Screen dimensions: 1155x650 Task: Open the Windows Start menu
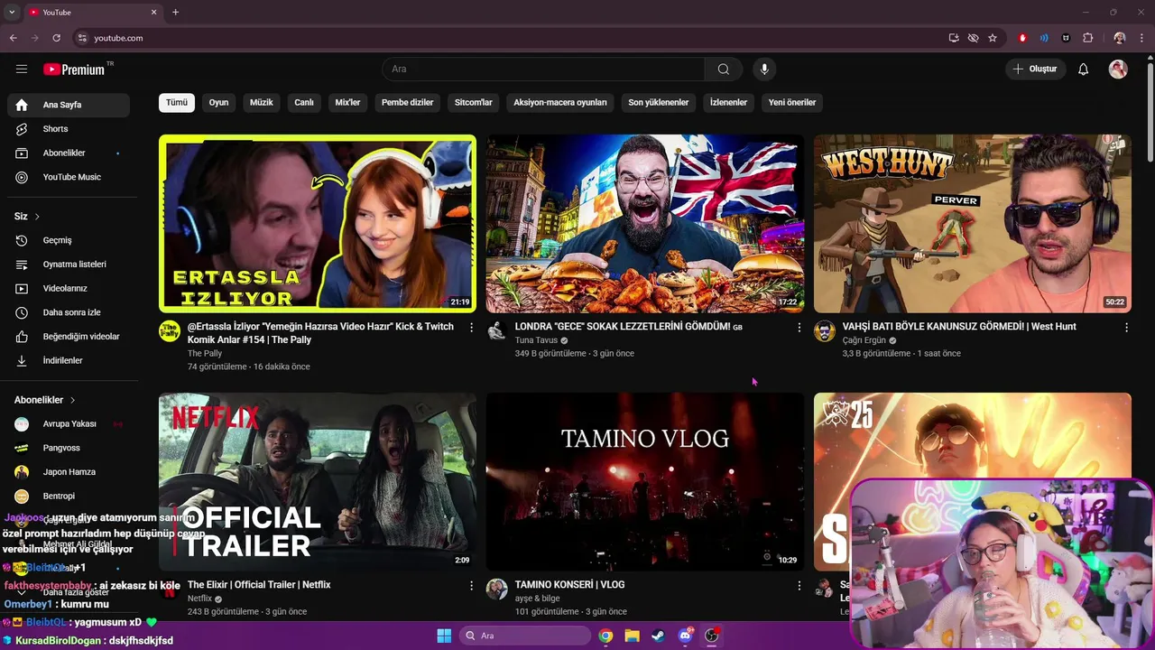(x=444, y=636)
